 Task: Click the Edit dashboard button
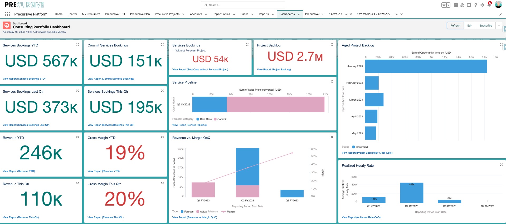(x=470, y=25)
